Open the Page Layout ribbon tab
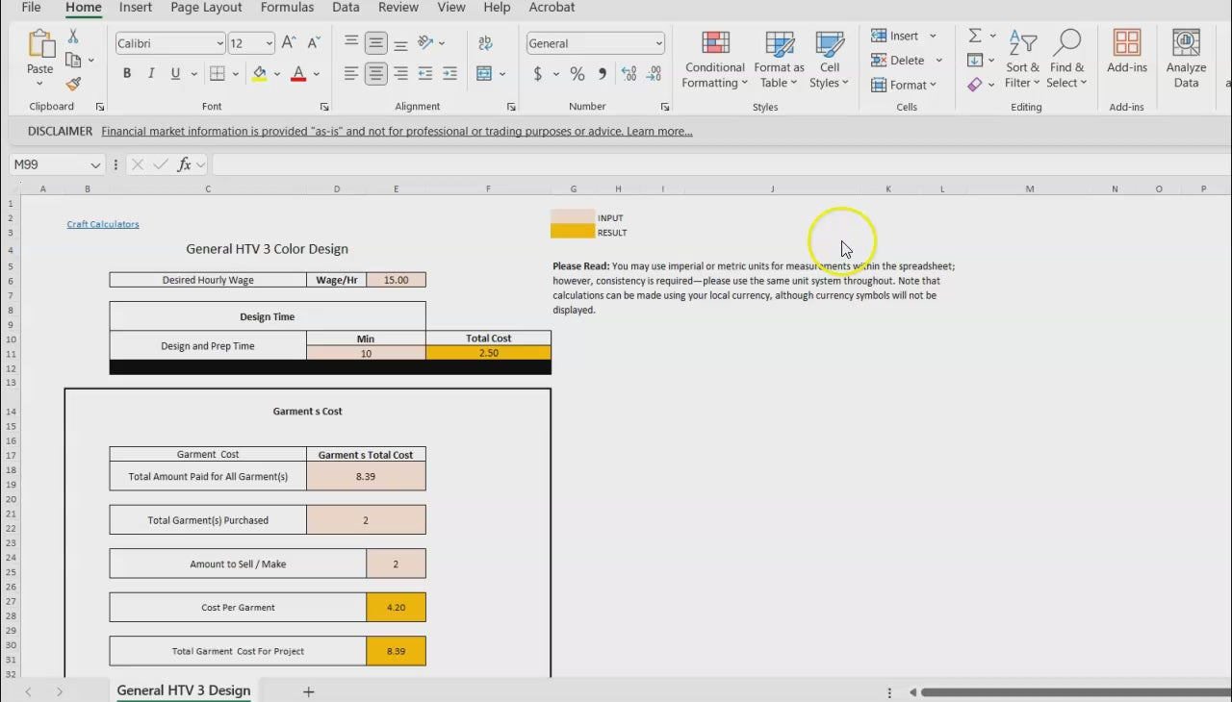The image size is (1232, 702). (206, 8)
